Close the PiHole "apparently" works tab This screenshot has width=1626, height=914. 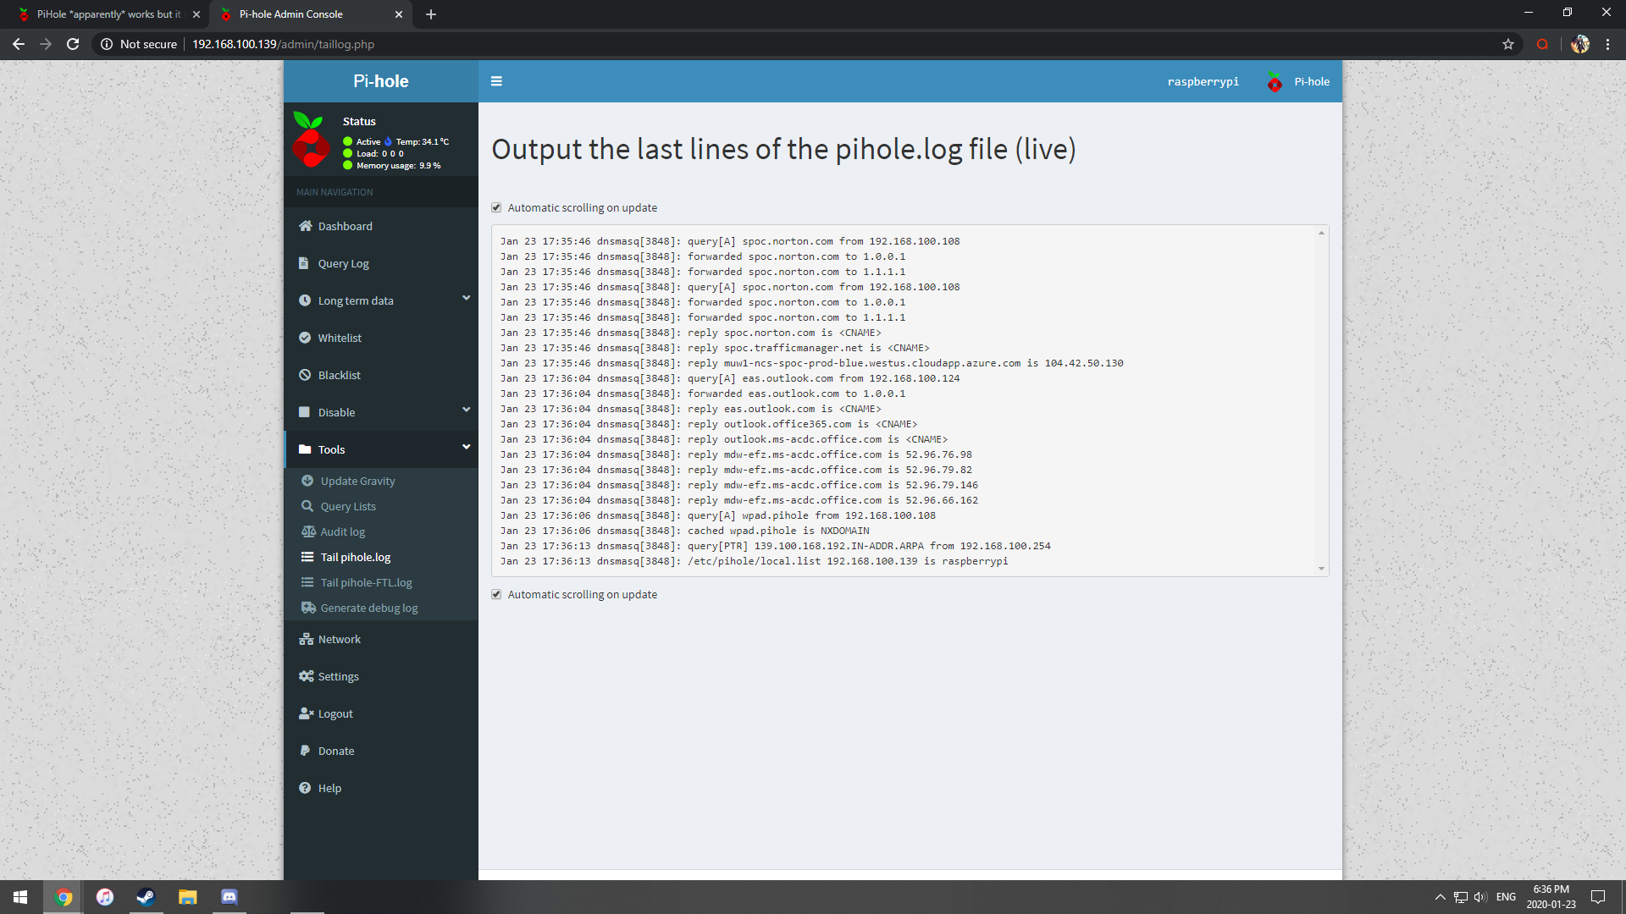196,14
